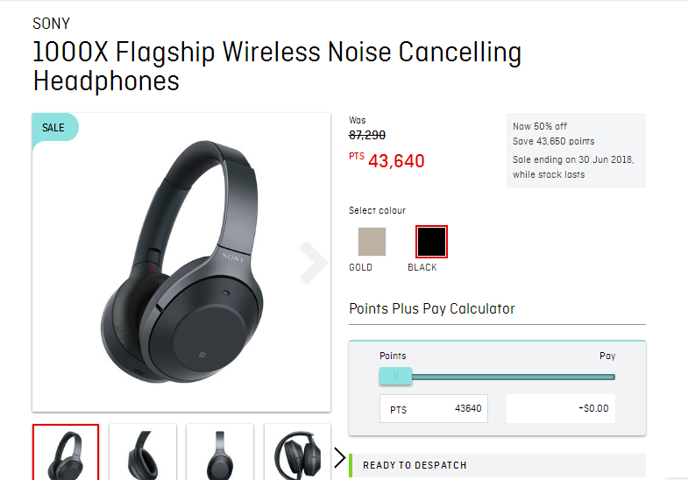Click the product title heading
688x480 pixels.
[x=277, y=67]
